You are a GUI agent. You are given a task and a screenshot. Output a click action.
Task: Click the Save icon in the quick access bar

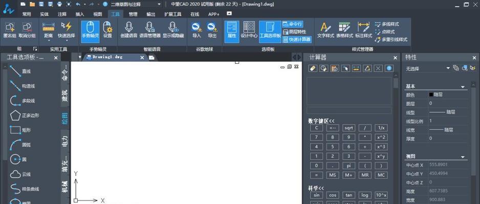41,4
